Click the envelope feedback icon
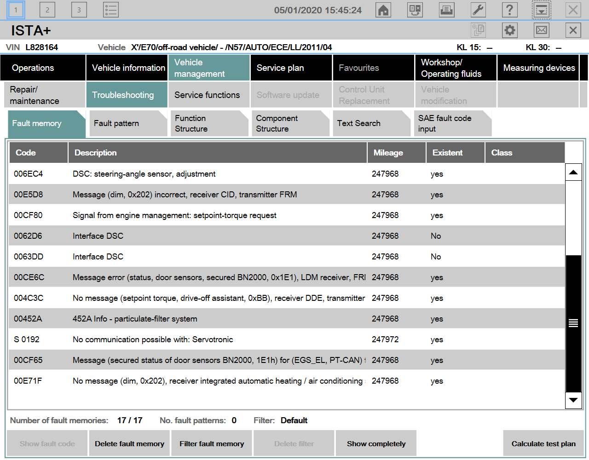 pyautogui.click(x=542, y=30)
